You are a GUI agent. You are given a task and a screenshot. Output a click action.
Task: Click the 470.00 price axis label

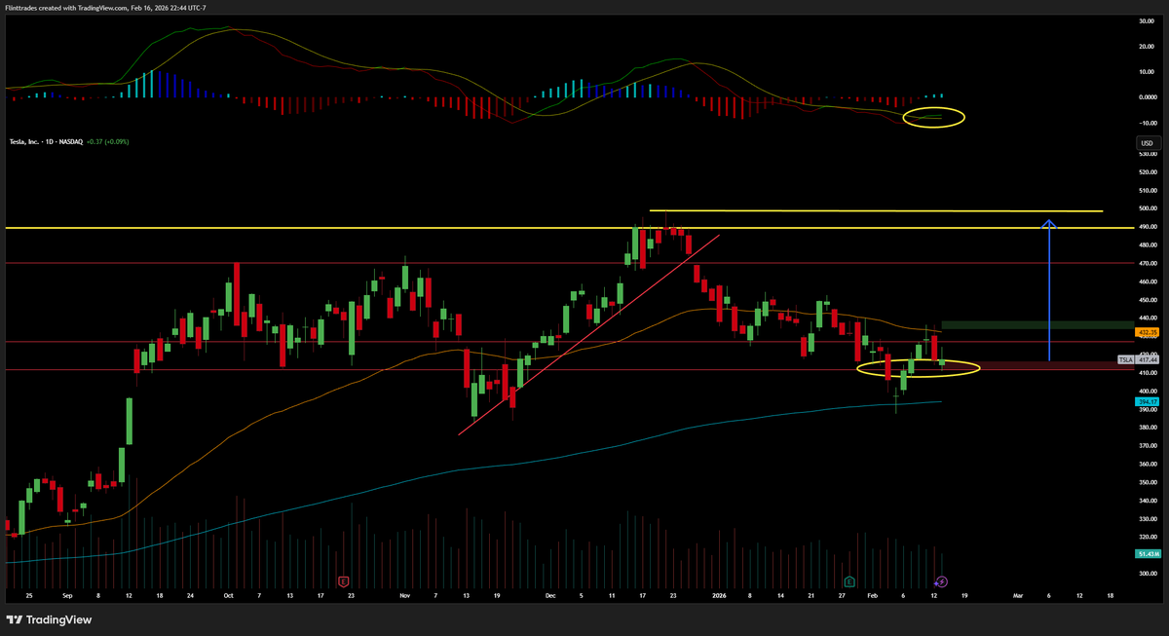coord(1147,263)
